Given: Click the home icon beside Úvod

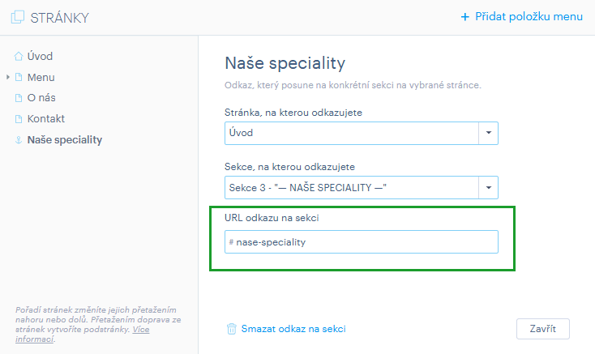Looking at the screenshot, I should pyautogui.click(x=18, y=57).
